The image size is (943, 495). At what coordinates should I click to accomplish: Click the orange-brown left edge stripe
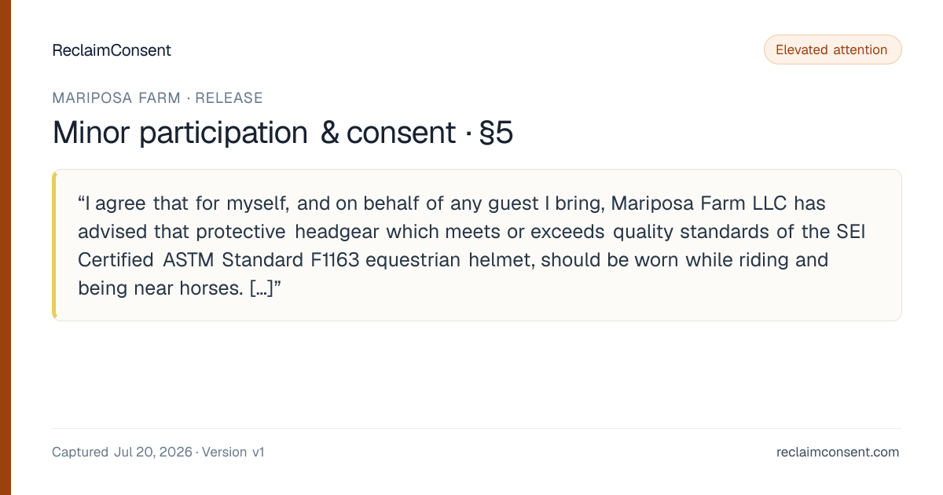point(5,247)
